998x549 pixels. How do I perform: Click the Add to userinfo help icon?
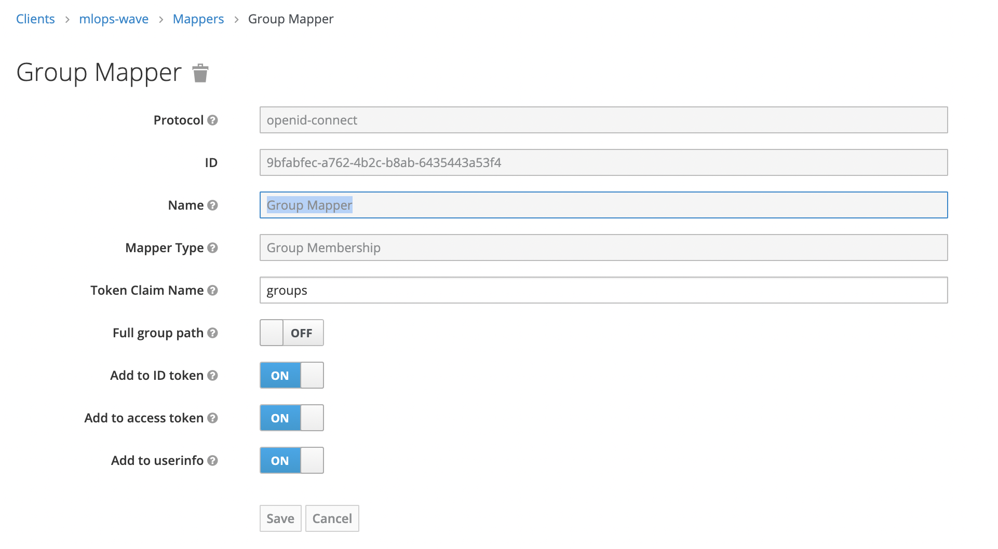[x=212, y=460]
